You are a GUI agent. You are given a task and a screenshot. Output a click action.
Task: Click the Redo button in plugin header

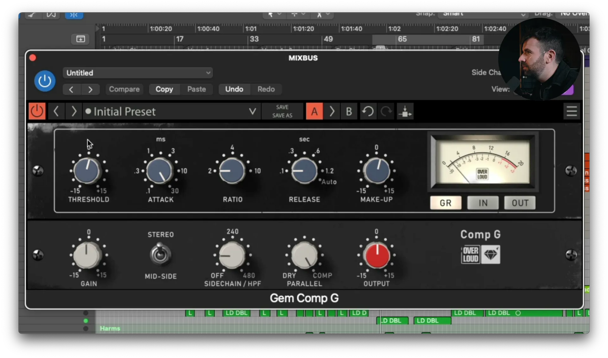[266, 89]
